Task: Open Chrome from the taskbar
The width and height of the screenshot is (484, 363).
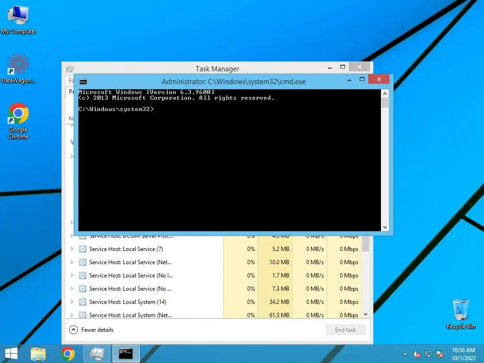Action: point(68,354)
